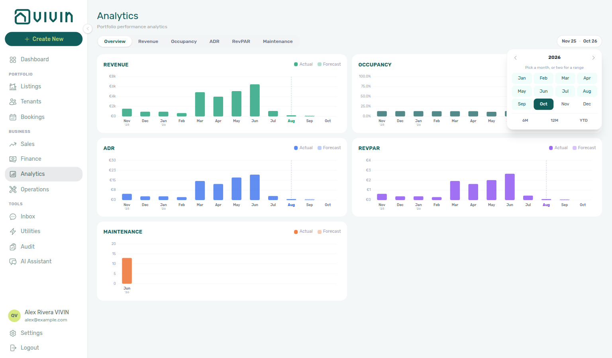Open the Nov 25 - Oct 26 date range selector
This screenshot has width=612, height=358.
tap(579, 41)
